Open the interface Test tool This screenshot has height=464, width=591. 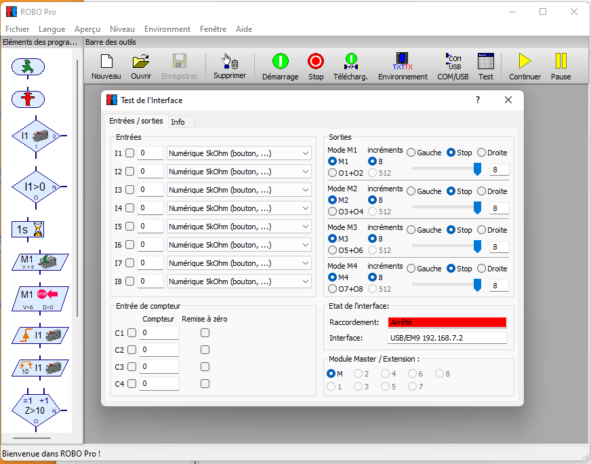[x=485, y=66]
